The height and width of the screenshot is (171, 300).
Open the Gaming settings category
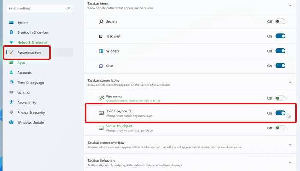[x=40, y=92]
